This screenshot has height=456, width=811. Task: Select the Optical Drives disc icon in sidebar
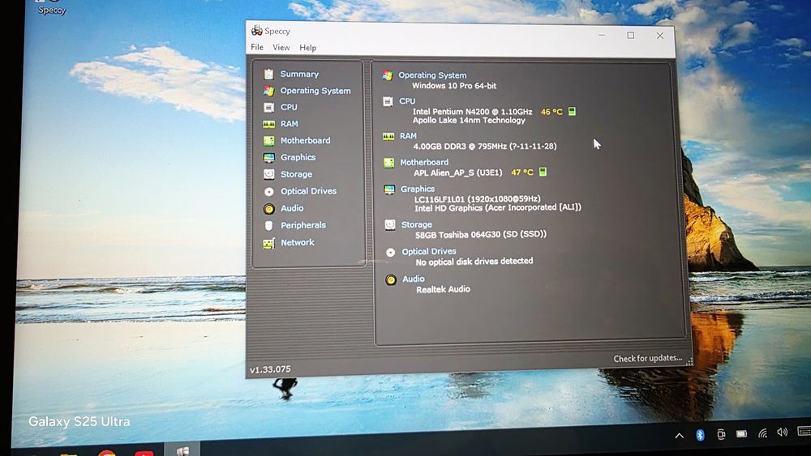point(269,192)
